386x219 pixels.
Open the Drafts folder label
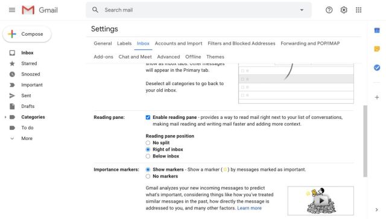tap(28, 106)
